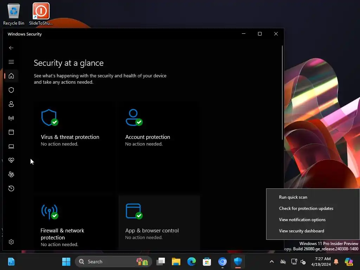The height and width of the screenshot is (270, 360).
Task: Open Task View on taskbar
Action: tap(161, 262)
